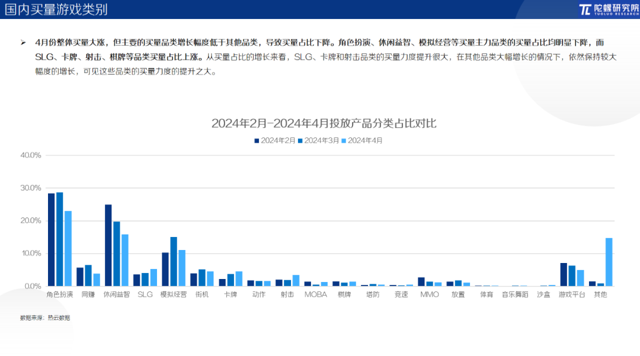This screenshot has height=356, width=640.
Task: Click the slide title 国内买量游戏类别
Action: click(56, 9)
